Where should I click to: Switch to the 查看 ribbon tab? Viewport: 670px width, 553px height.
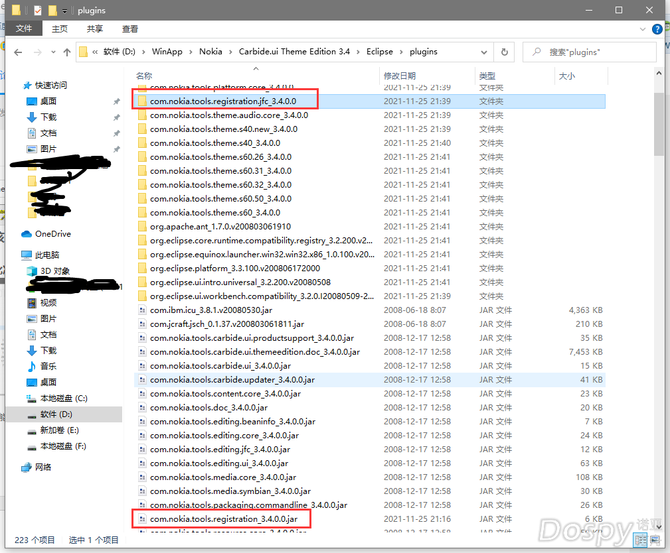coord(130,29)
